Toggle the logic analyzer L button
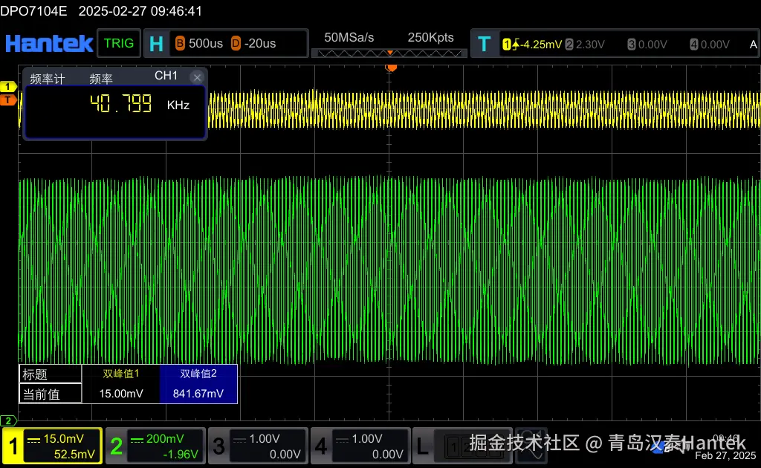This screenshot has height=468, width=761. click(423, 446)
